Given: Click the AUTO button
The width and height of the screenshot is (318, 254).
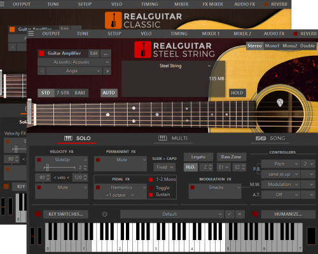Looking at the screenshot, I should pos(109,93).
